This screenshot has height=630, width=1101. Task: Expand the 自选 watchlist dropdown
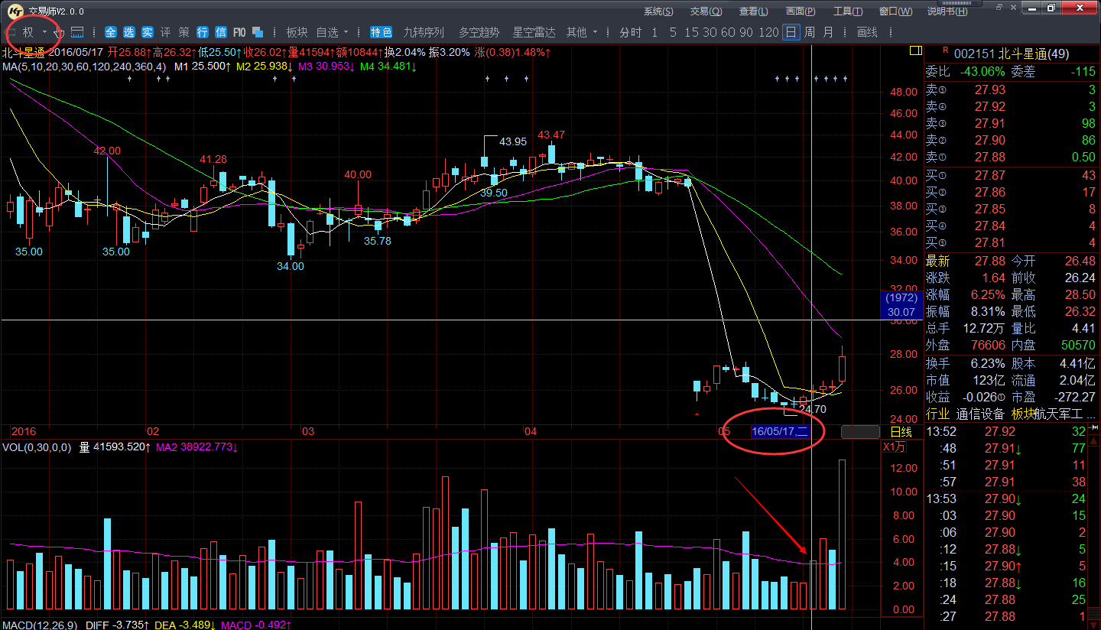pyautogui.click(x=346, y=32)
